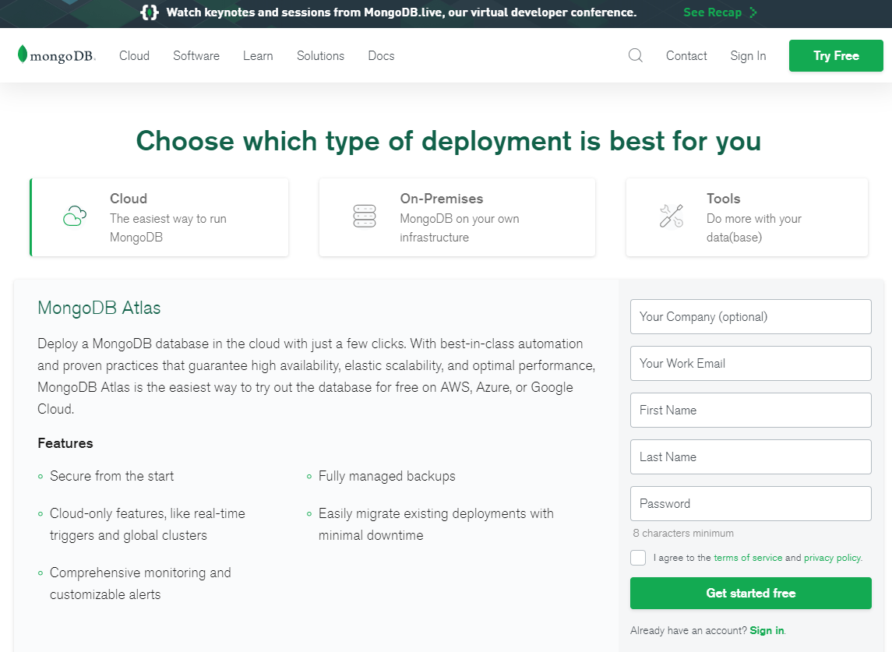Open the Learn navigation menu
The width and height of the screenshot is (892, 652).
pyautogui.click(x=258, y=56)
